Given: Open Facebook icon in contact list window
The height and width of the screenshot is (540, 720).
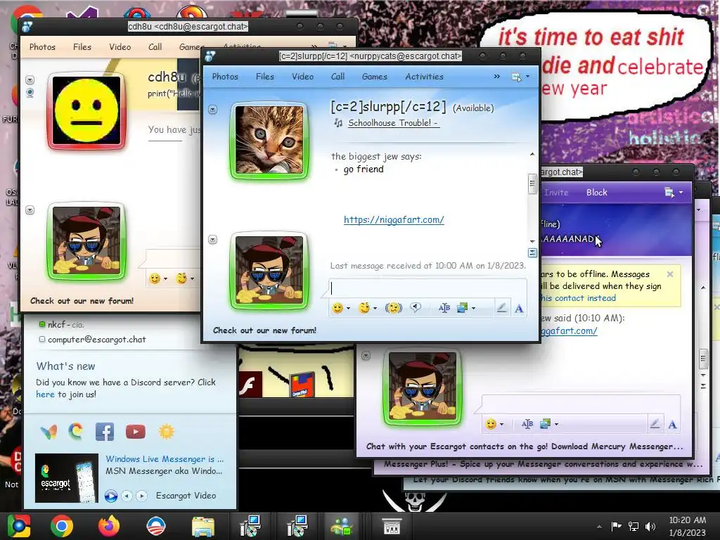Looking at the screenshot, I should tap(105, 432).
